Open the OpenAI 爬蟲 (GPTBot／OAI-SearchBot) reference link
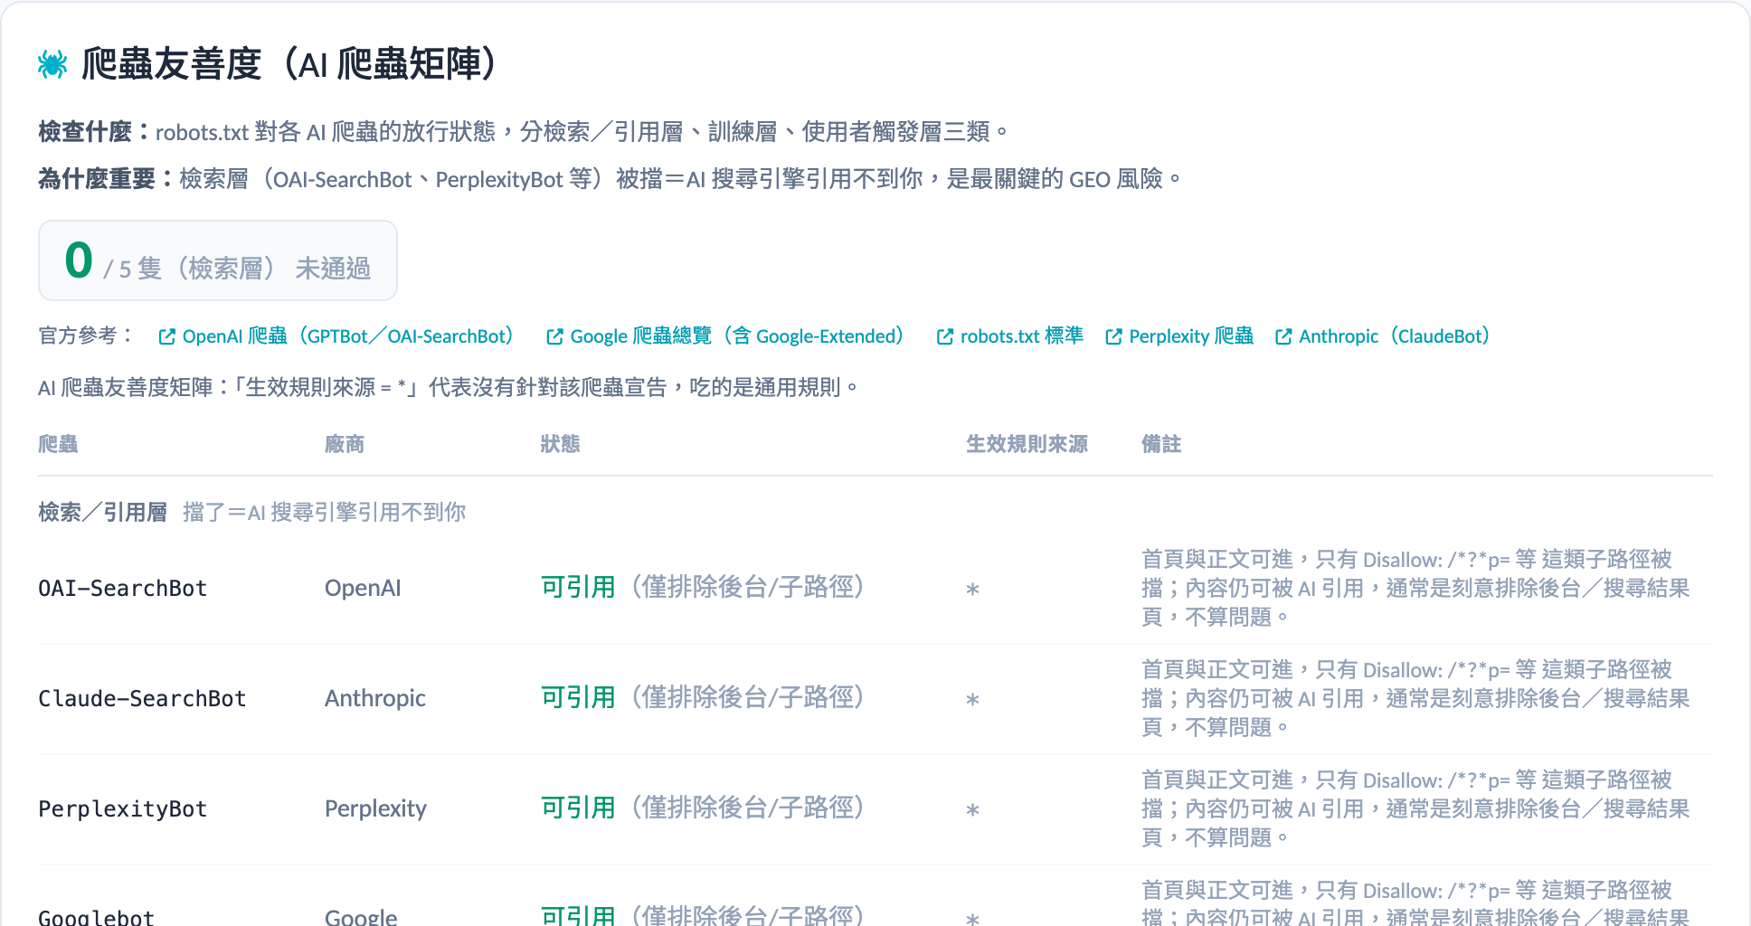The height and width of the screenshot is (926, 1751). 336,336
